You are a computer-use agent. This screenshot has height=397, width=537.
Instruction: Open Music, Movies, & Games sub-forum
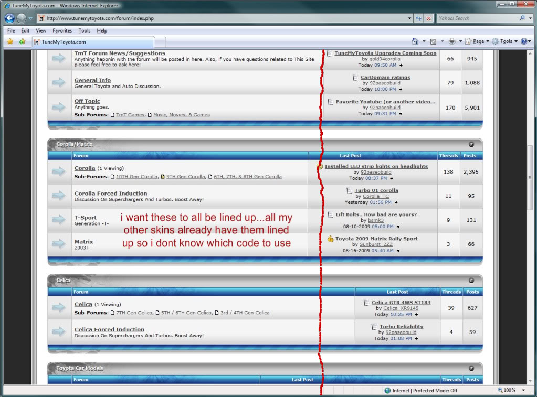(182, 115)
